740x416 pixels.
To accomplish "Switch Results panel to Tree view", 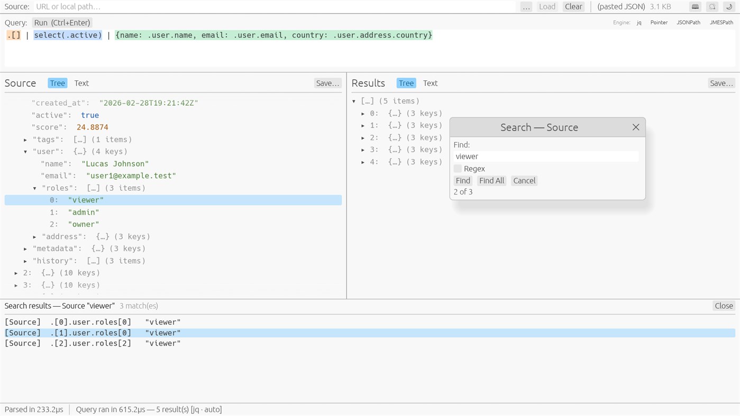I will tap(406, 83).
